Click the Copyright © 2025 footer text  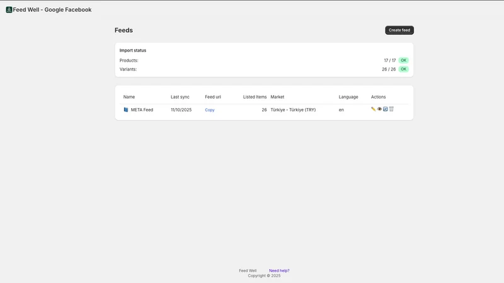tap(264, 275)
